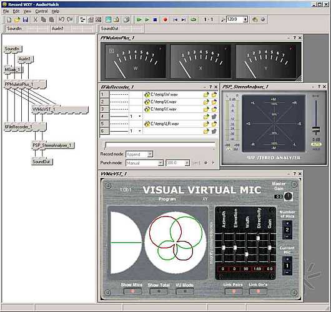
Task: Undo the last action
Action: [x=61, y=20]
